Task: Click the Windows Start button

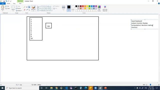Action: (2, 88)
